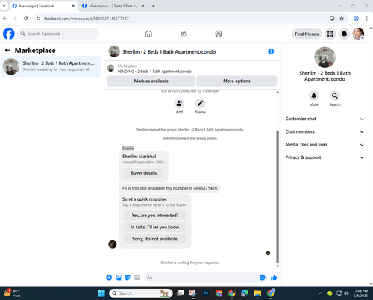Open Buyer details
The height and width of the screenshot is (300, 373).
pyautogui.click(x=144, y=173)
